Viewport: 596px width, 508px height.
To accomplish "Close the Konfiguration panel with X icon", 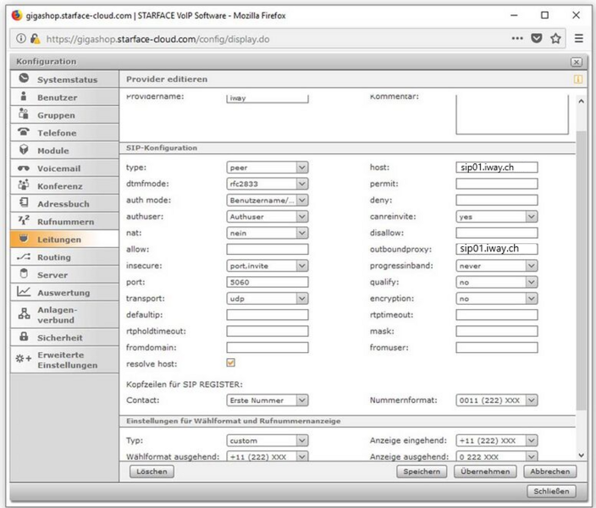I will pos(577,62).
